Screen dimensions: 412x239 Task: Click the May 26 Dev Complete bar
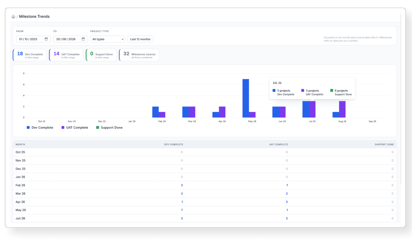click(x=246, y=98)
